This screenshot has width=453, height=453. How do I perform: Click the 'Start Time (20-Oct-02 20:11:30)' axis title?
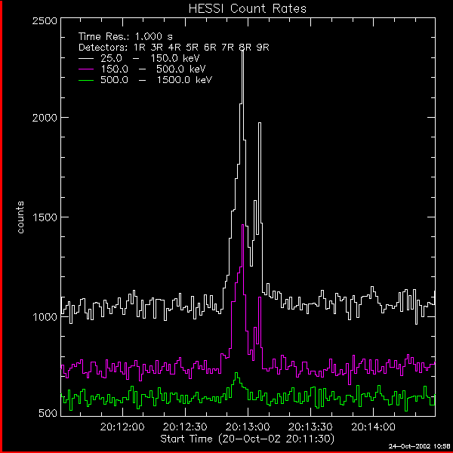point(248,439)
